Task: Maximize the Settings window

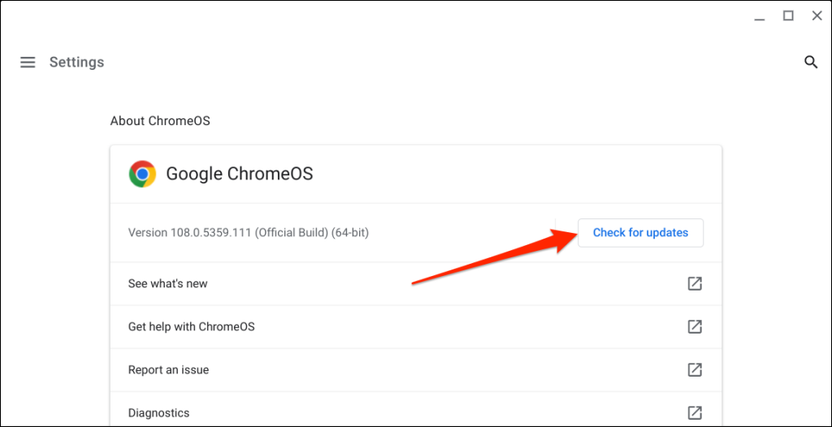Action: [787, 15]
